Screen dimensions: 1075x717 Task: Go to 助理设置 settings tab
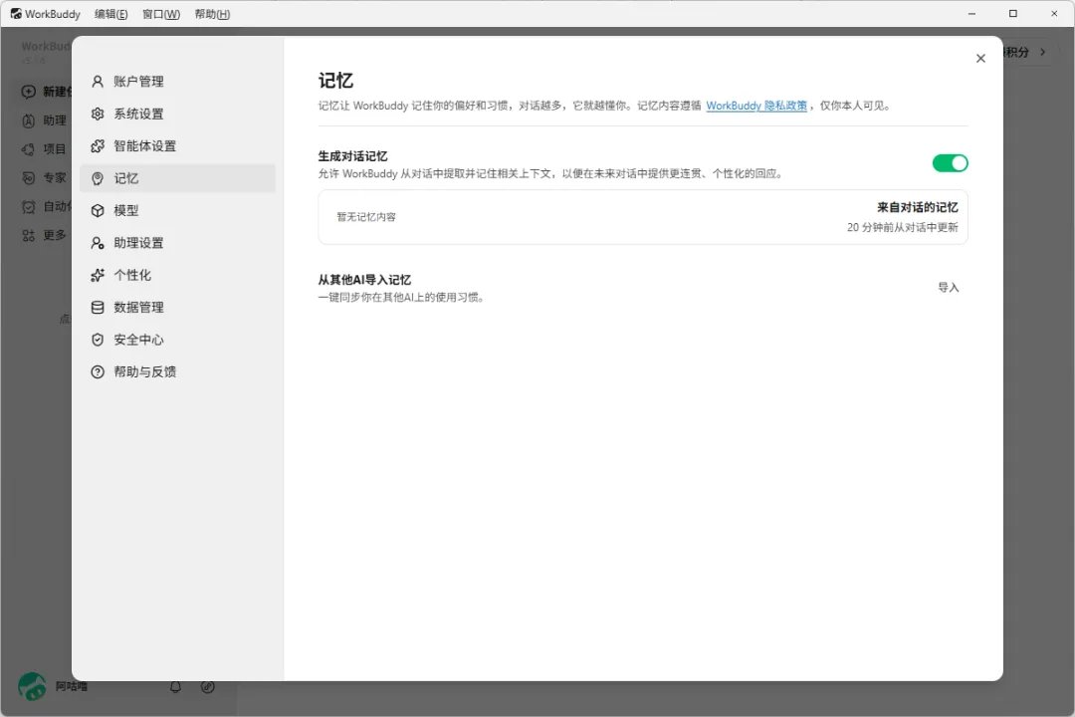coord(177,243)
